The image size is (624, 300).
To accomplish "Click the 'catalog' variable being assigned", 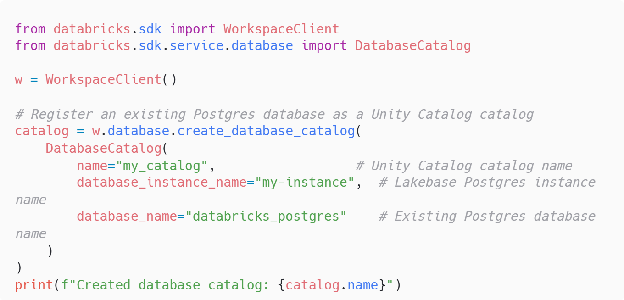I will 42,131.
